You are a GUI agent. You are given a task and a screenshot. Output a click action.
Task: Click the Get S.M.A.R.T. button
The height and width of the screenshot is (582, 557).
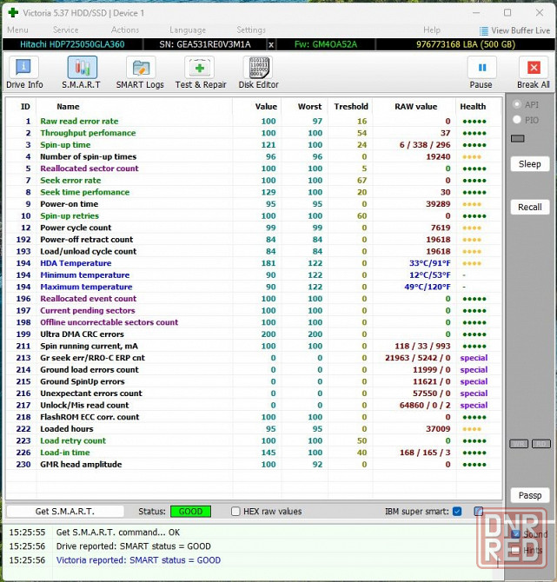pyautogui.click(x=65, y=512)
